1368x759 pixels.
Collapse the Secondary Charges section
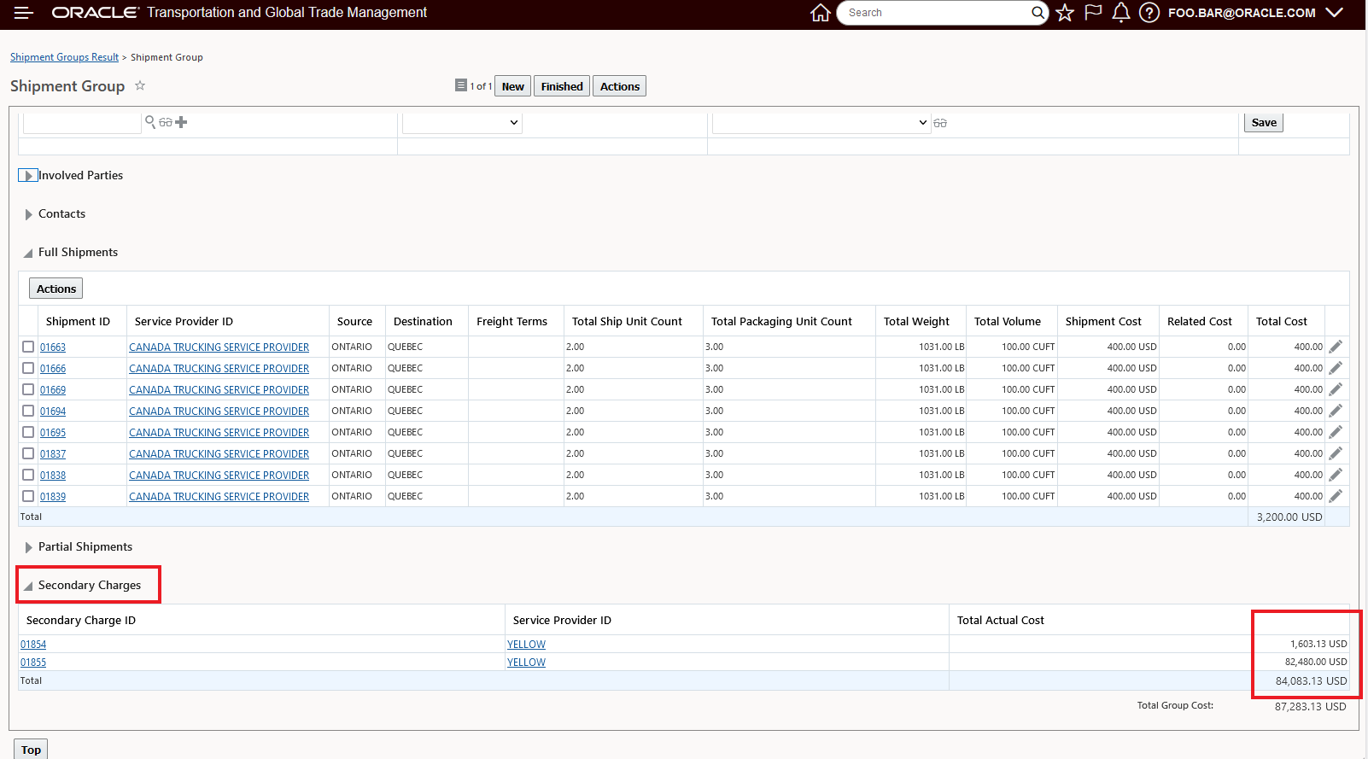click(28, 586)
